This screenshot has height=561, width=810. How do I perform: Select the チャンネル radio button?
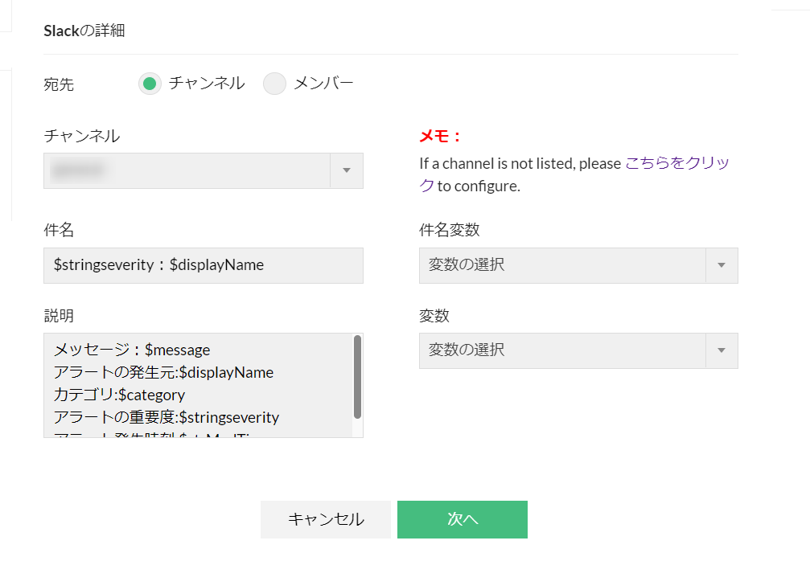150,83
